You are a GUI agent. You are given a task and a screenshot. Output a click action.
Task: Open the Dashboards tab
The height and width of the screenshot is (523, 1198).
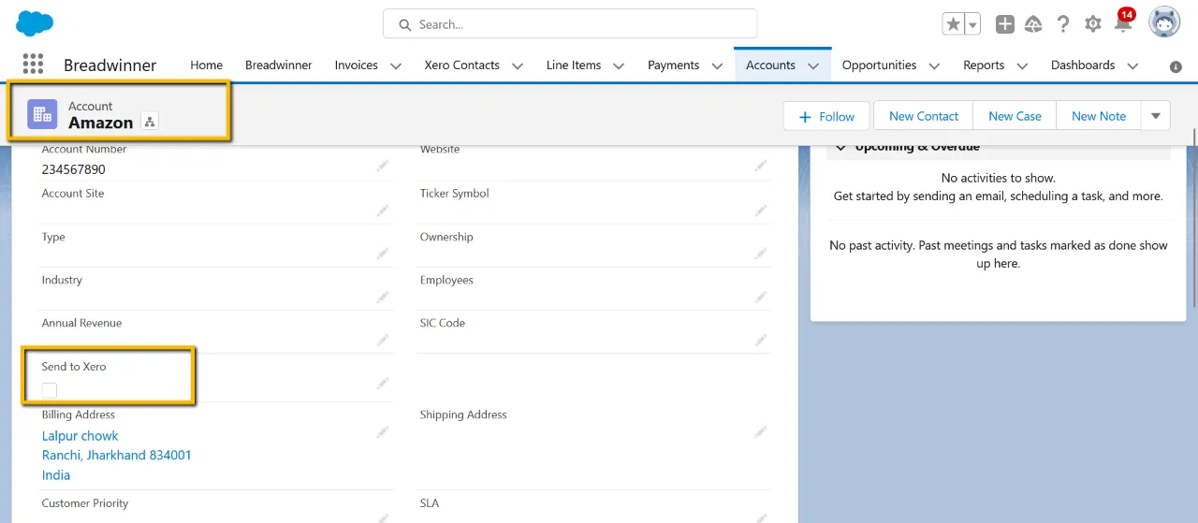click(x=1083, y=65)
